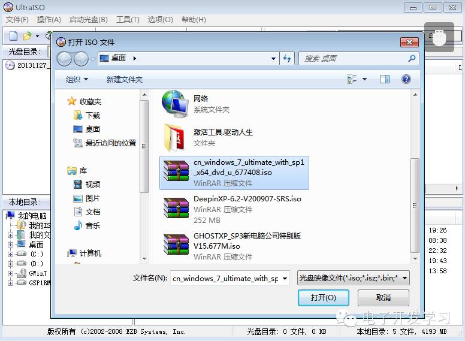
Task: Click the search magnifier icon
Action: tap(412, 58)
